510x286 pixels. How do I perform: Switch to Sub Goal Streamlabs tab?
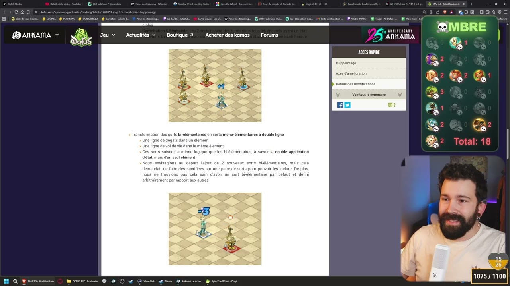point(106,4)
